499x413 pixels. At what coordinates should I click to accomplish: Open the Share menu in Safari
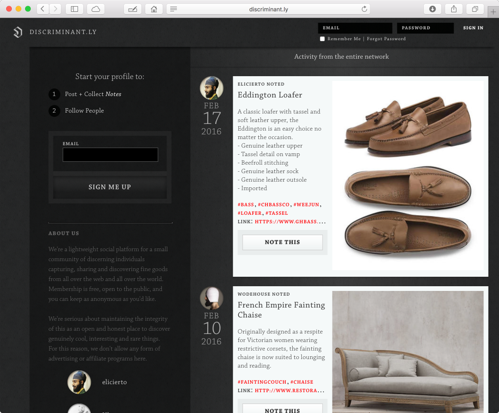453,9
